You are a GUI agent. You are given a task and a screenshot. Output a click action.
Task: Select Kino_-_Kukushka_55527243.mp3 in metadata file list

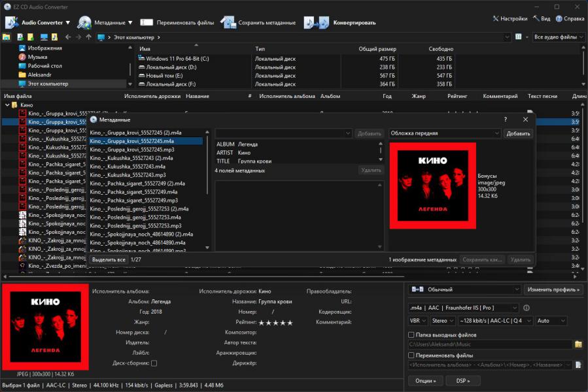pyautogui.click(x=128, y=175)
